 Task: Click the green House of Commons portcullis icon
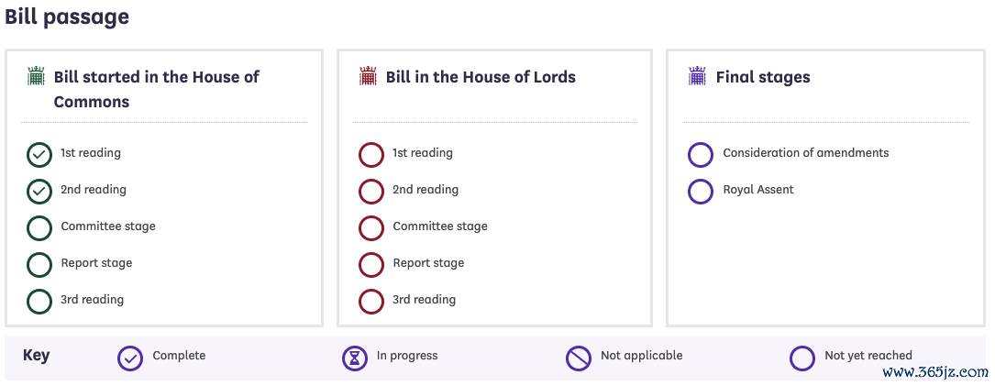coord(36,76)
